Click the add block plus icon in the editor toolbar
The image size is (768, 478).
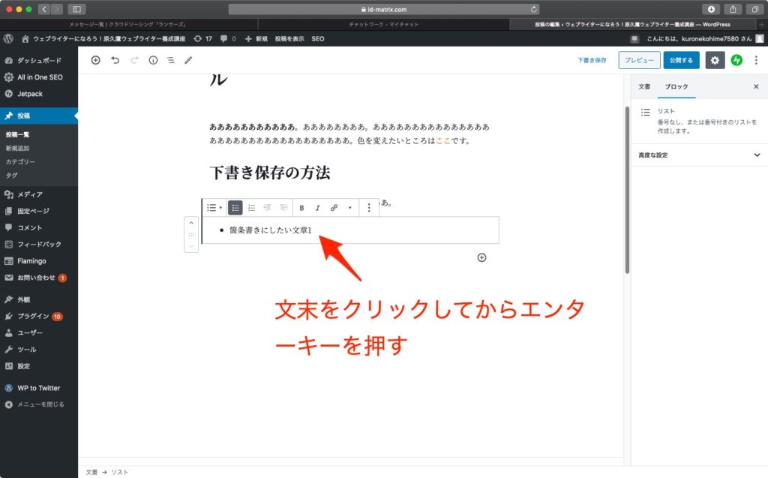coord(95,60)
